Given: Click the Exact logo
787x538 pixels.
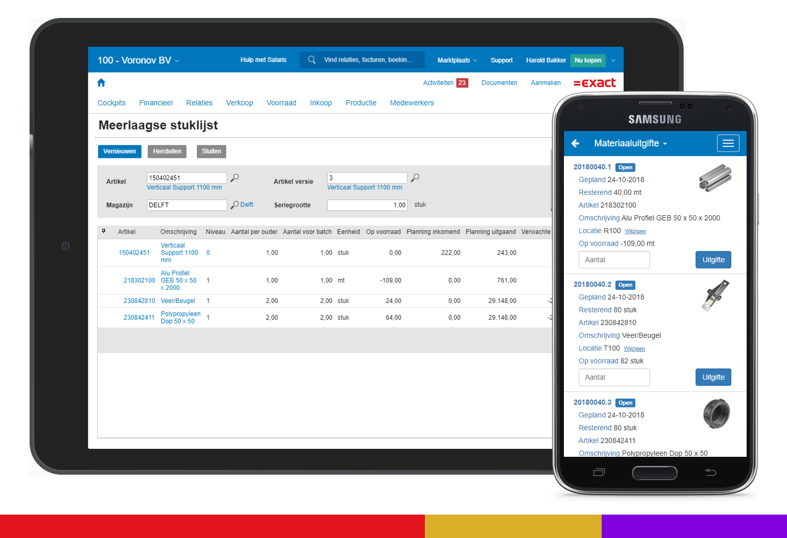Looking at the screenshot, I should [594, 83].
